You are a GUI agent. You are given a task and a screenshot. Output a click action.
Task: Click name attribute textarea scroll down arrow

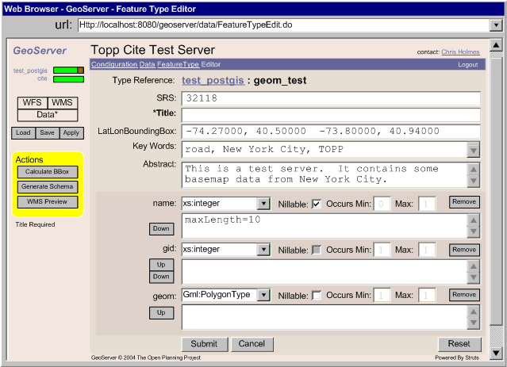coord(474,231)
